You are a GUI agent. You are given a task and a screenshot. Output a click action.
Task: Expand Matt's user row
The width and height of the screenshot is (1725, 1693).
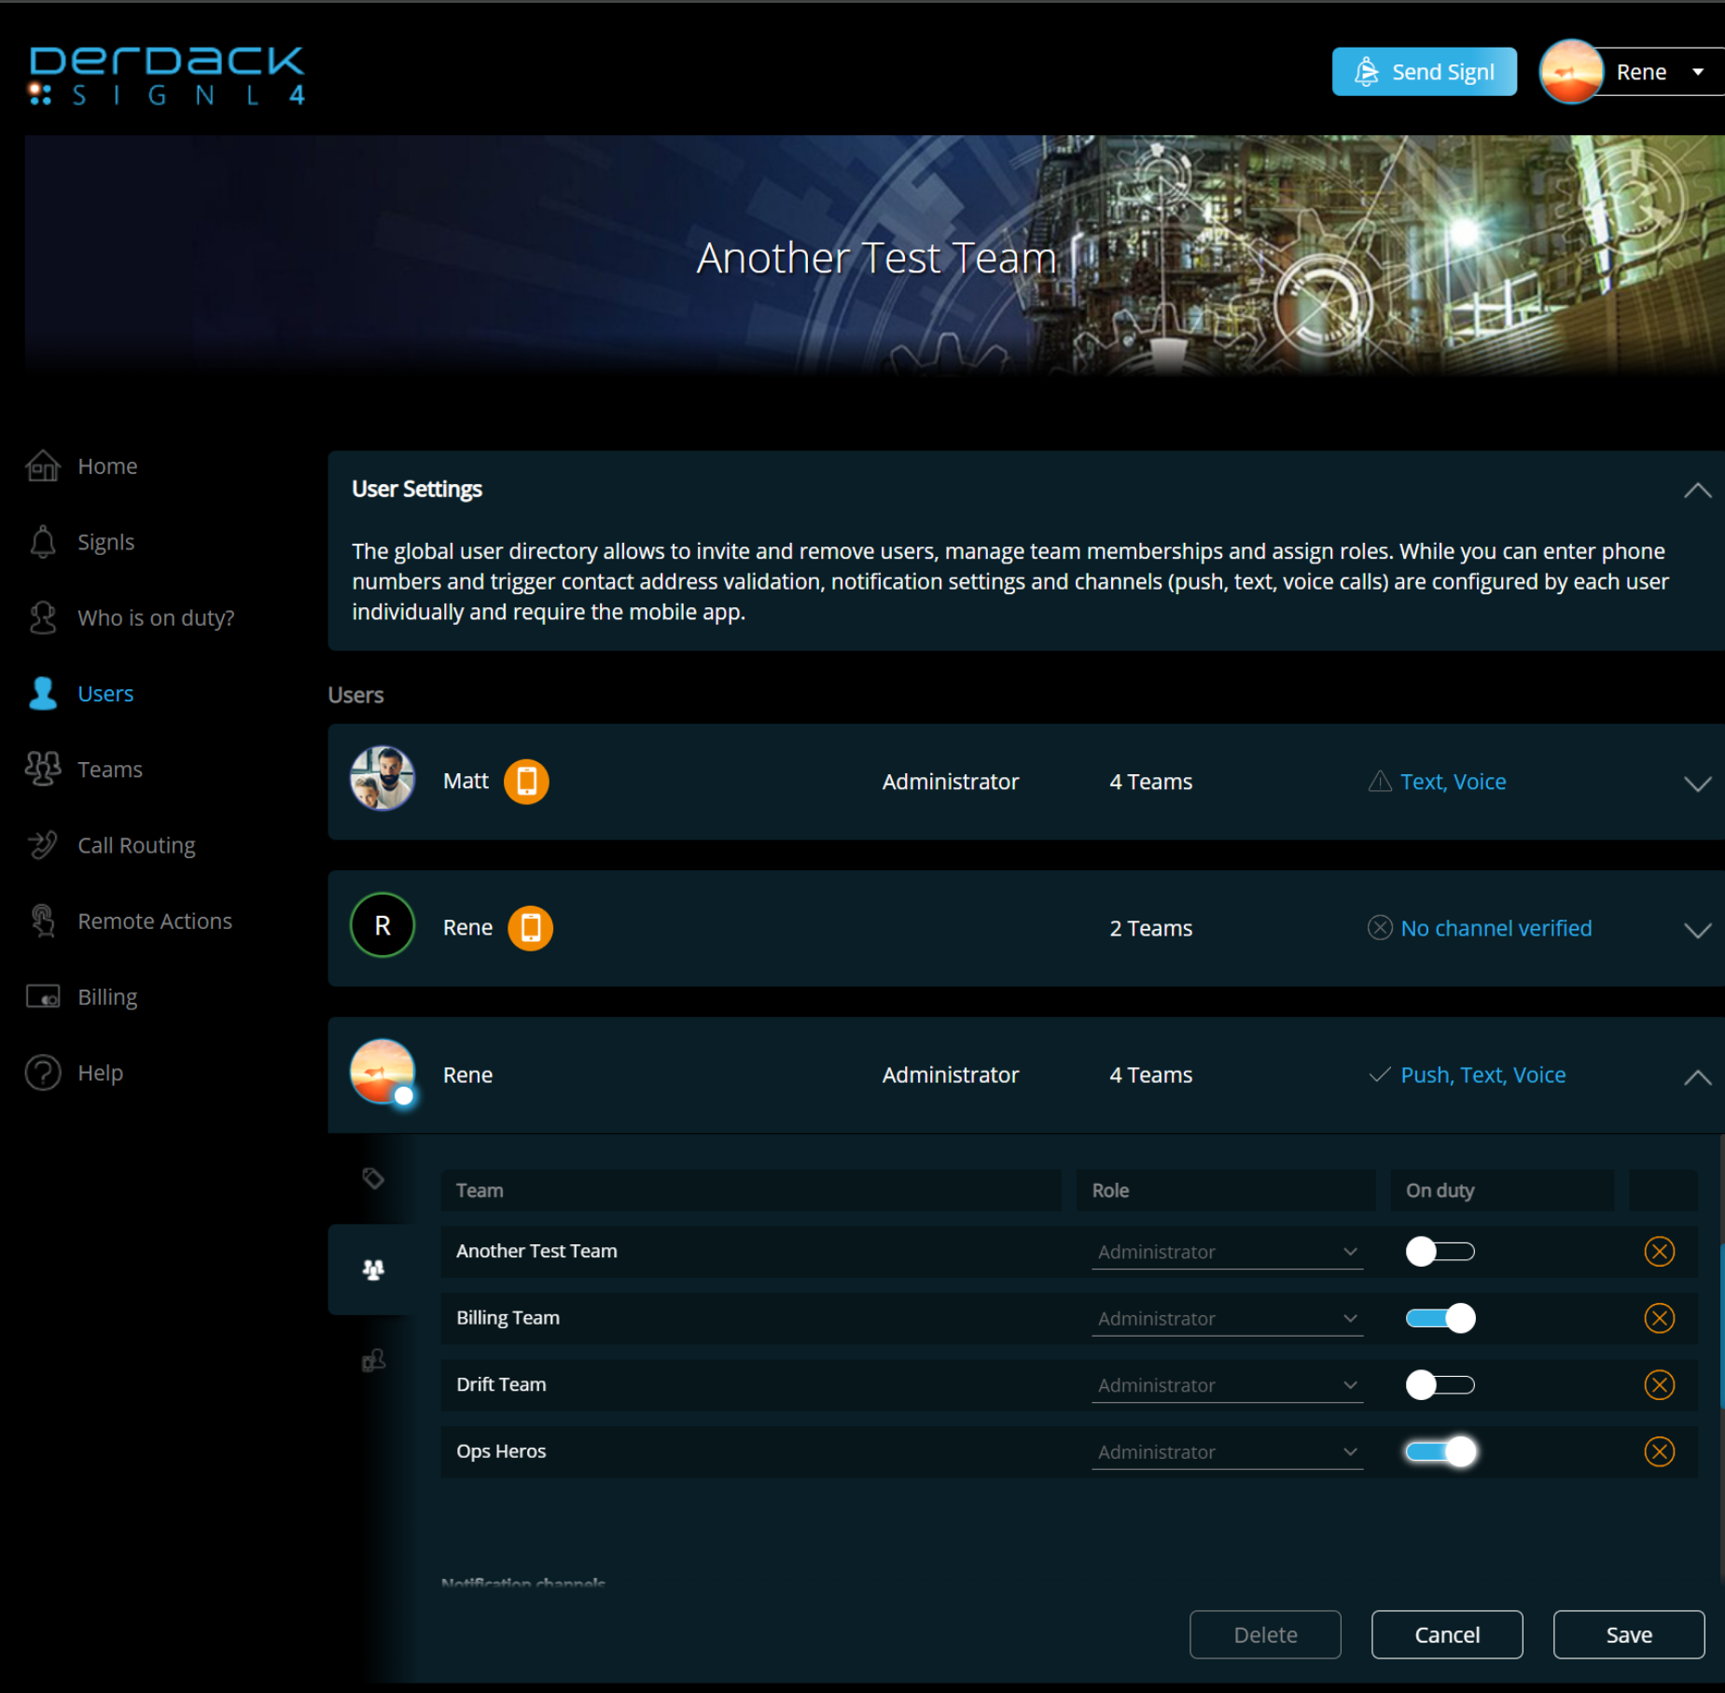point(1698,784)
